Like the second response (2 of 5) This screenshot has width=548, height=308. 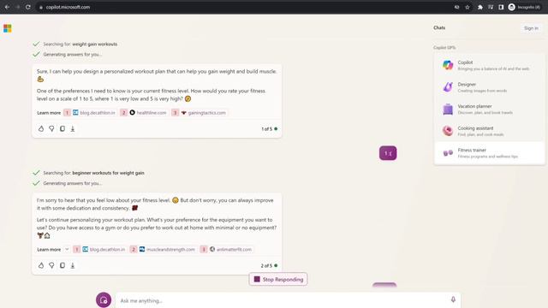pos(41,265)
